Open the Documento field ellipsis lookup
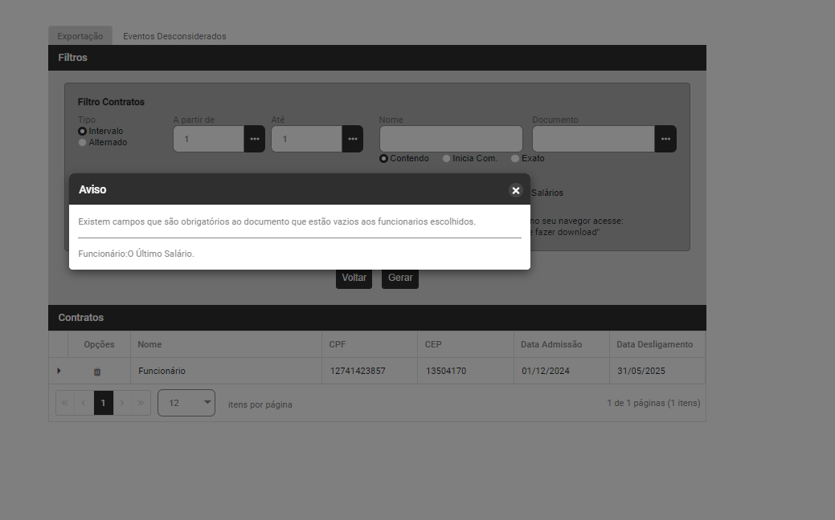835x520 pixels. 665,139
